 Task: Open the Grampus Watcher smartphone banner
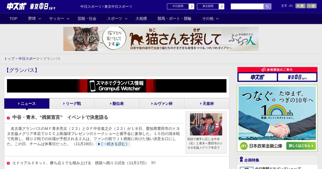pos(117,86)
